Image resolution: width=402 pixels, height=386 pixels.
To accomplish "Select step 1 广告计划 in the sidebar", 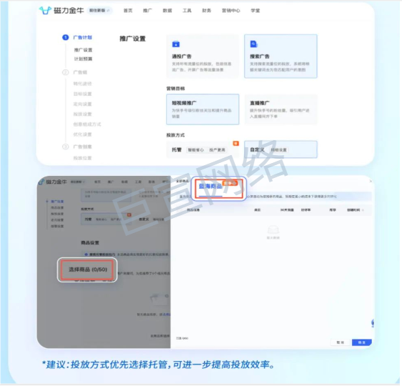I will click(77, 37).
